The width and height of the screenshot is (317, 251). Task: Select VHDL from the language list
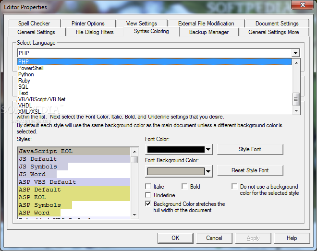click(x=155, y=106)
